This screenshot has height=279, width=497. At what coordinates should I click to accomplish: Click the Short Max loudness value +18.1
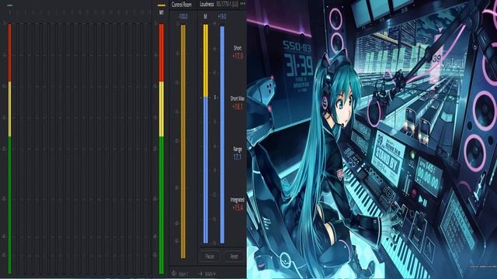point(238,107)
